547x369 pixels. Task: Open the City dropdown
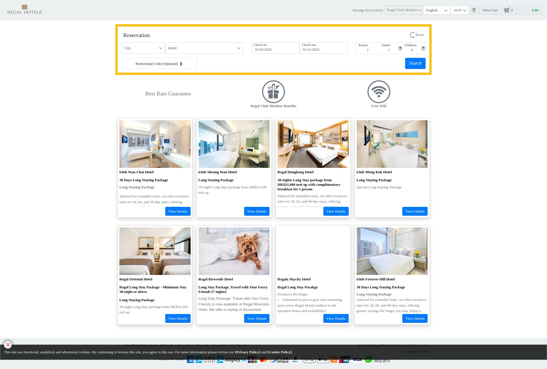(x=143, y=48)
